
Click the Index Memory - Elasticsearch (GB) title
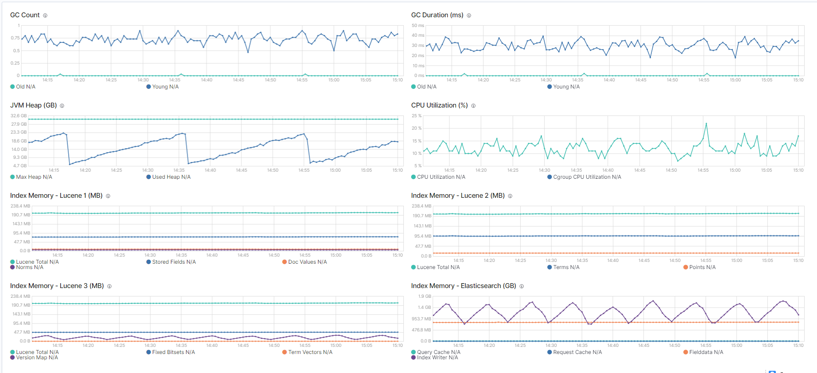pyautogui.click(x=464, y=286)
